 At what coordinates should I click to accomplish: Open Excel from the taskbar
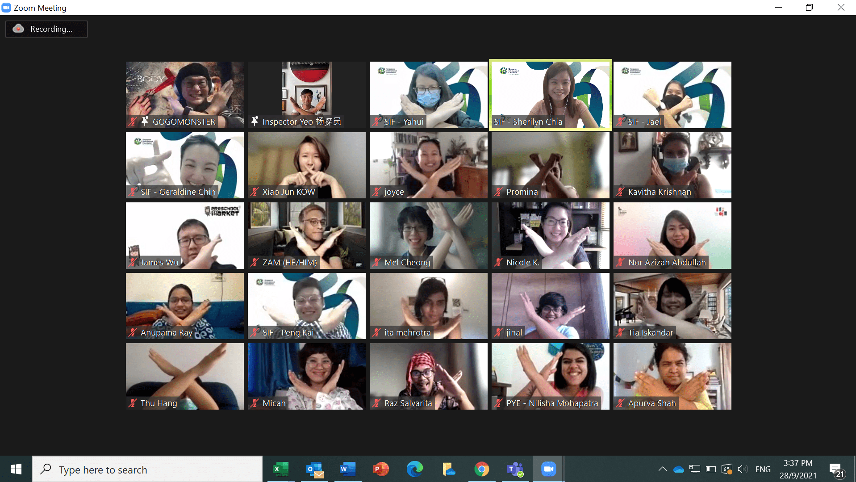coord(280,469)
